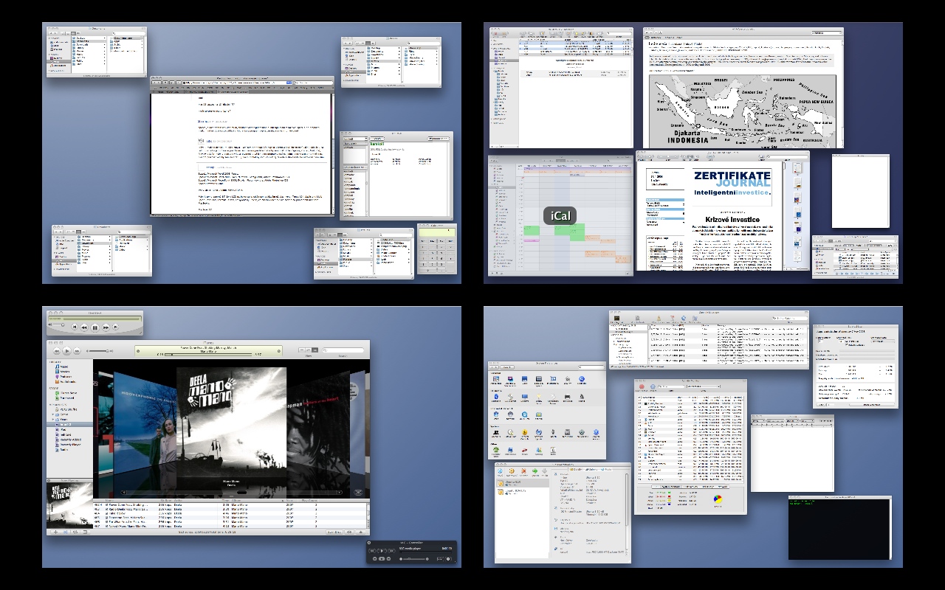Expand the Years folder in iTunes sidebar
This screenshot has height=590, width=945.
pos(53,420)
